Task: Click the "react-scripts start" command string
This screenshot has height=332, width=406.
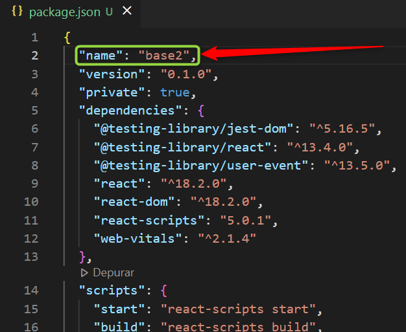Action: point(238,307)
